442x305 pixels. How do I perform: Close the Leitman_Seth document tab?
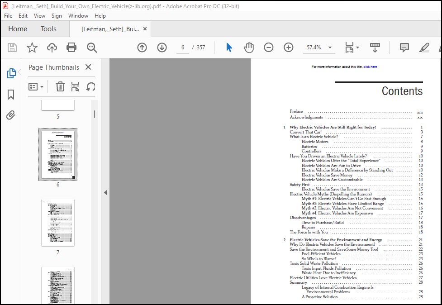[x=145, y=29]
